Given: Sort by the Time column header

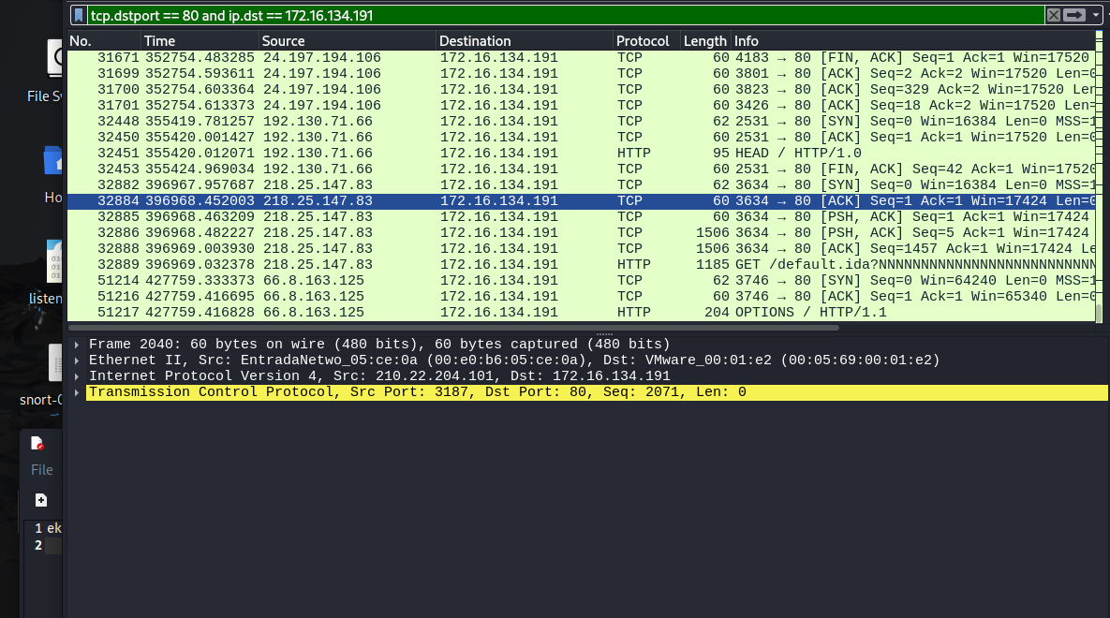Looking at the screenshot, I should click(200, 41).
